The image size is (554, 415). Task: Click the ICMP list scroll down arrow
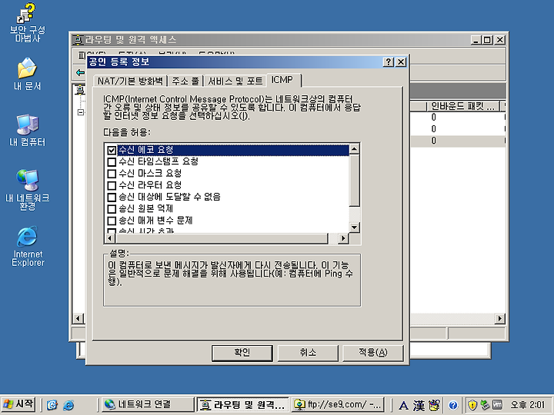(354, 227)
